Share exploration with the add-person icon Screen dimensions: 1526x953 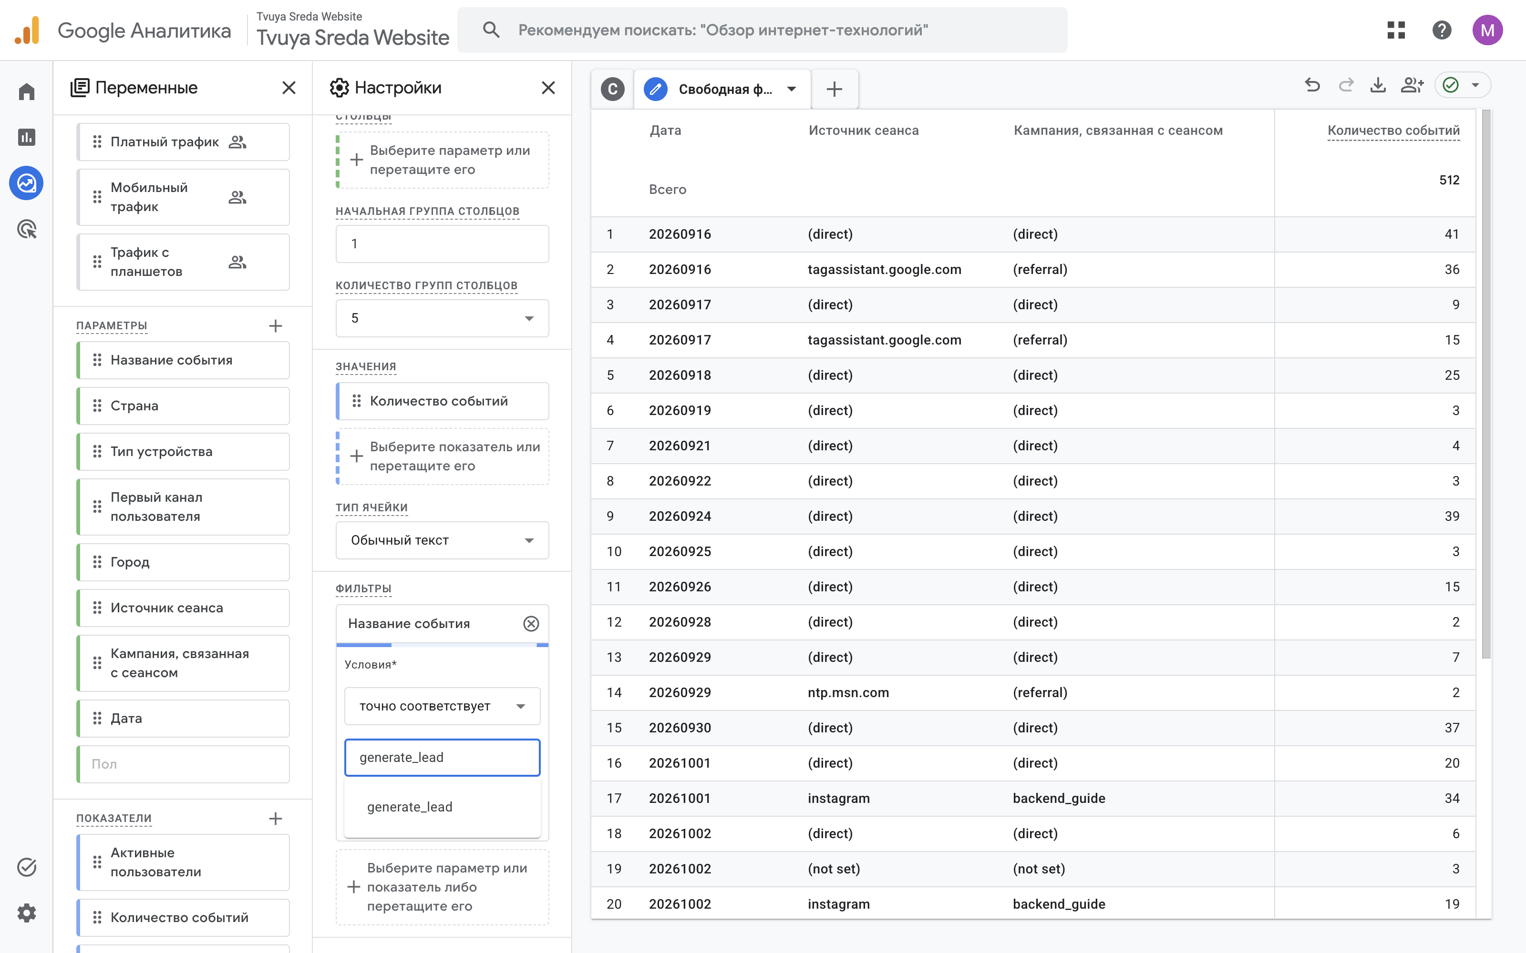click(x=1413, y=85)
